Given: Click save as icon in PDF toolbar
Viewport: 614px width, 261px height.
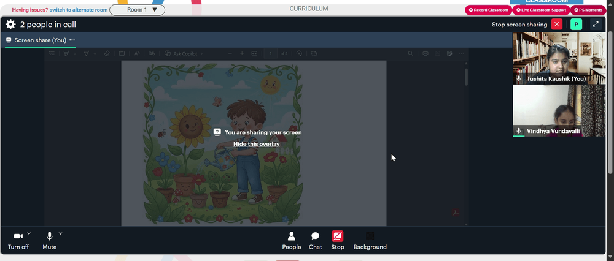Looking at the screenshot, I should 449,53.
